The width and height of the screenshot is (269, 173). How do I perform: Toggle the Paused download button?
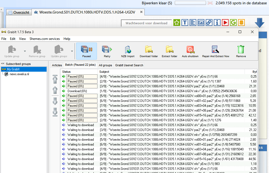(86, 51)
